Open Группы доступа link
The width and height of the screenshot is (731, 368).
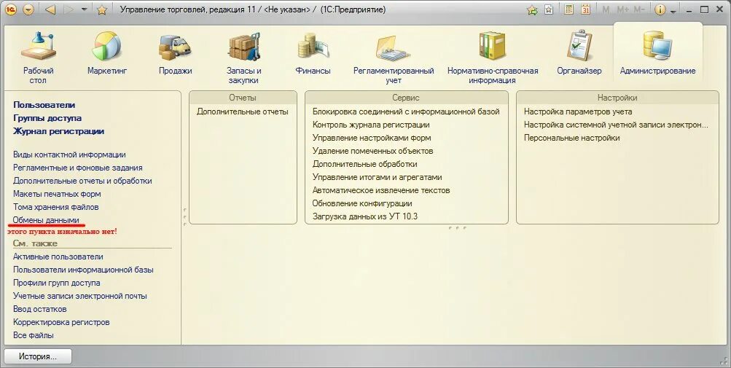[x=47, y=118]
